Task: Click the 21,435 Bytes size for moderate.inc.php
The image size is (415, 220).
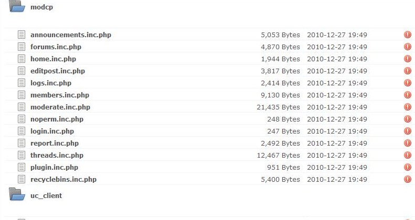Action: click(x=278, y=107)
